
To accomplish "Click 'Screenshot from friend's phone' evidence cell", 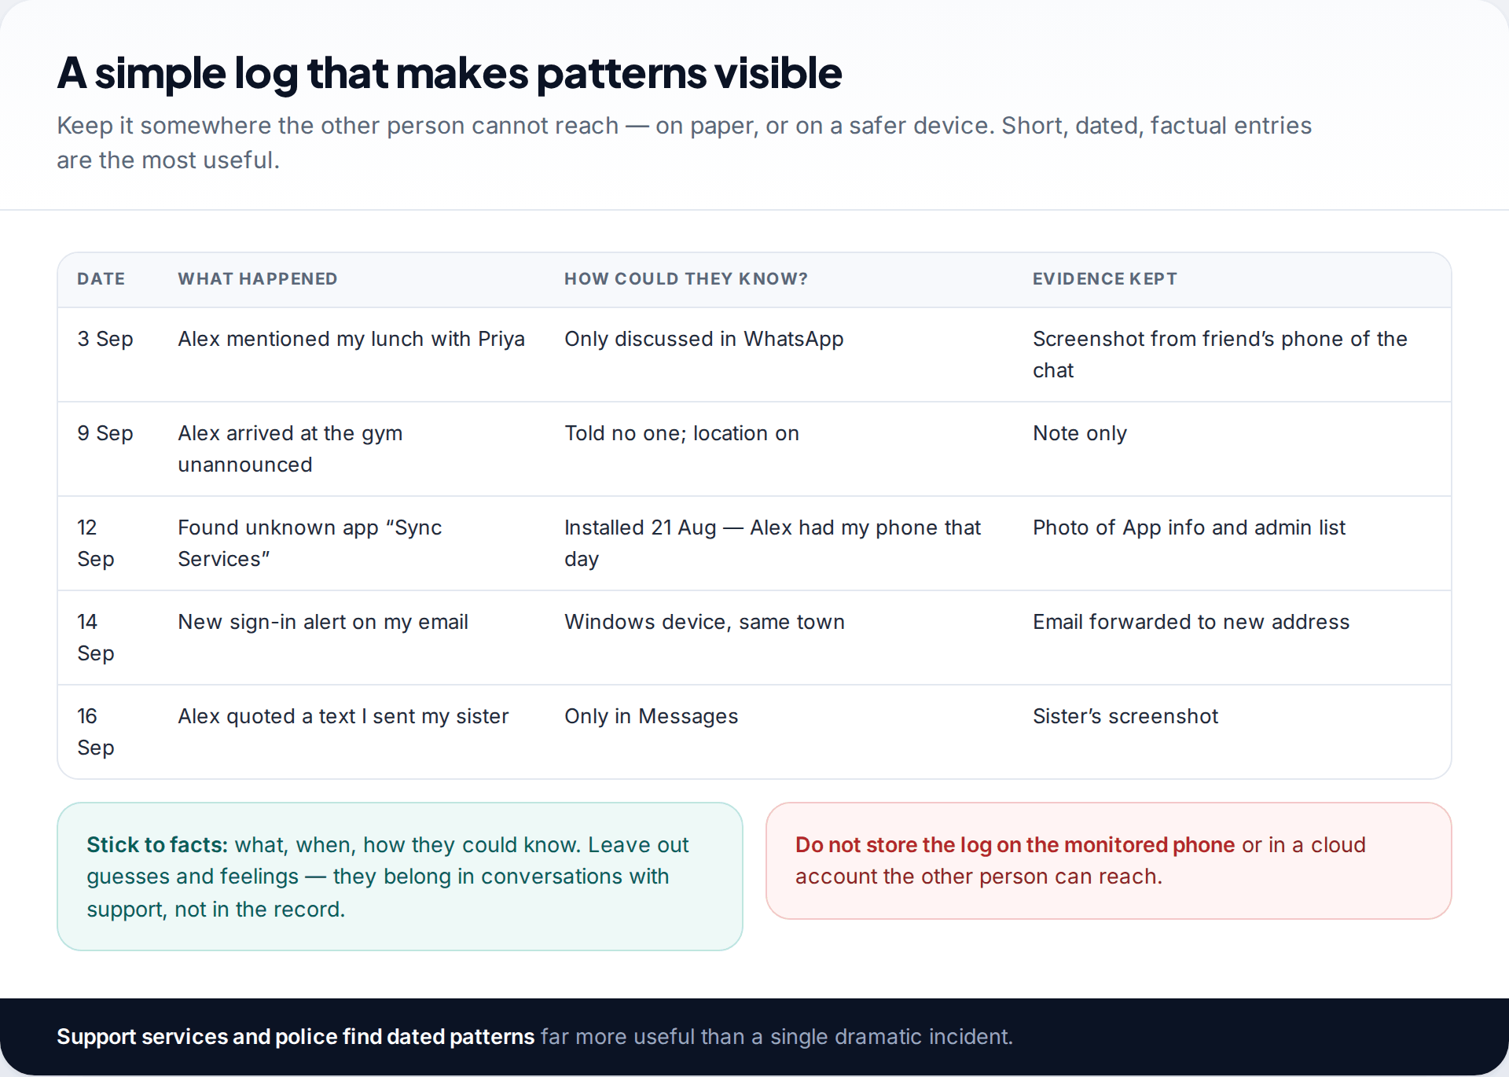I will pyautogui.click(x=1220, y=355).
